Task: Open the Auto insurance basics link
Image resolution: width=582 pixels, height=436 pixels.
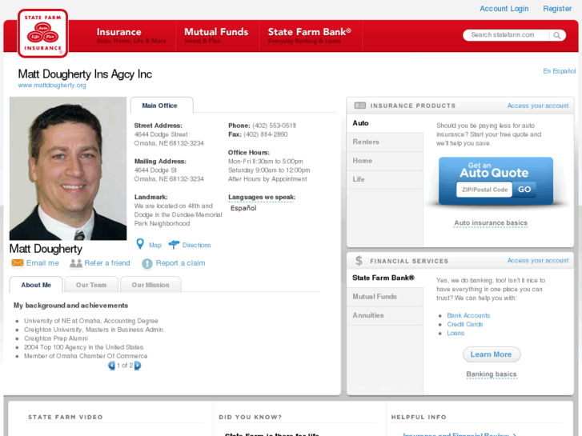Action: coord(491,223)
